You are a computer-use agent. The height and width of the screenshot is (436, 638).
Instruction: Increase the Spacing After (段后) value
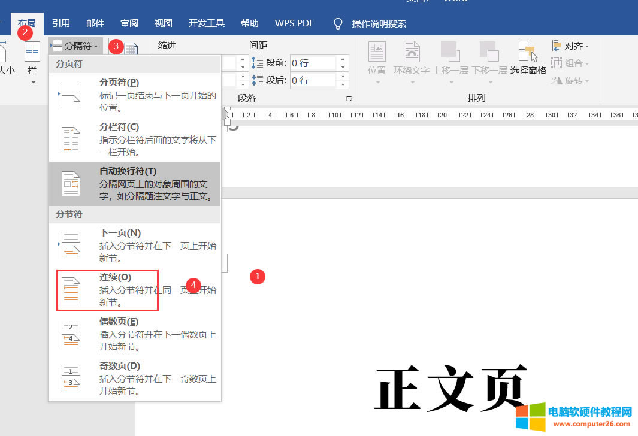coord(343,77)
